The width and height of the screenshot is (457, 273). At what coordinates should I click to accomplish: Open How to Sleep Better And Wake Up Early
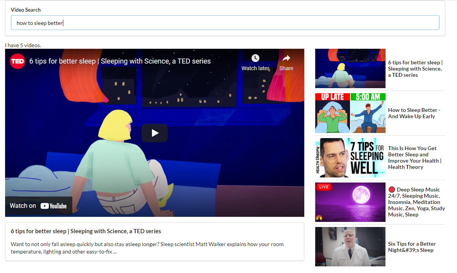414,113
